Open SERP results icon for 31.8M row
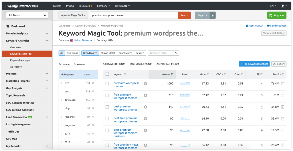This screenshot has width=293, height=151. pos(282,107)
